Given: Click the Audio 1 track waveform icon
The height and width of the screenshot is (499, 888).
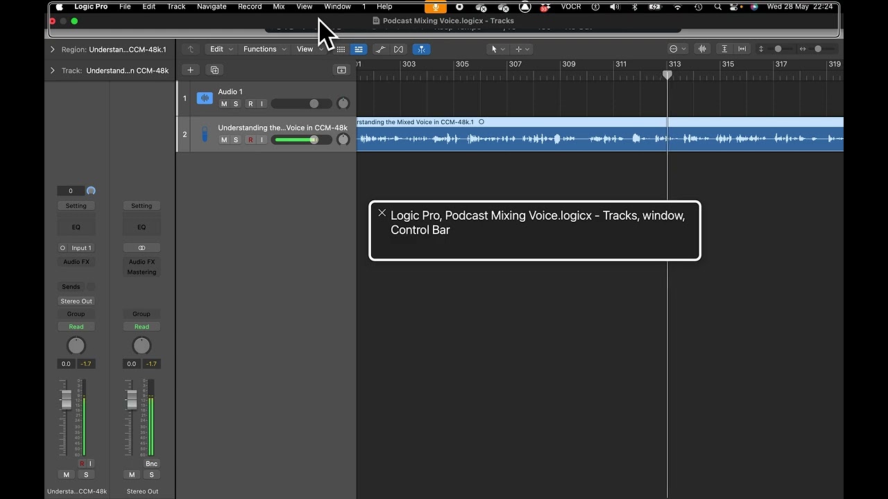Looking at the screenshot, I should point(205,98).
